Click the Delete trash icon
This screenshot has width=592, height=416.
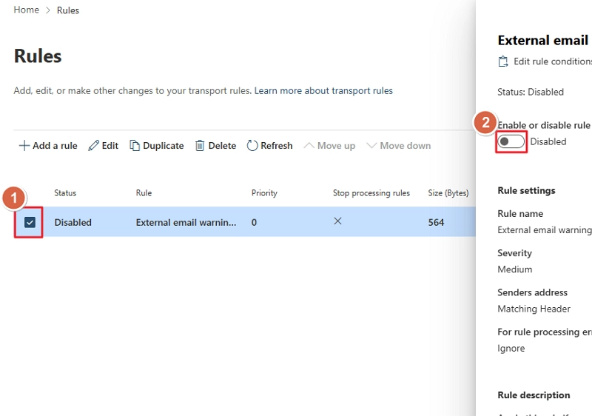click(200, 146)
